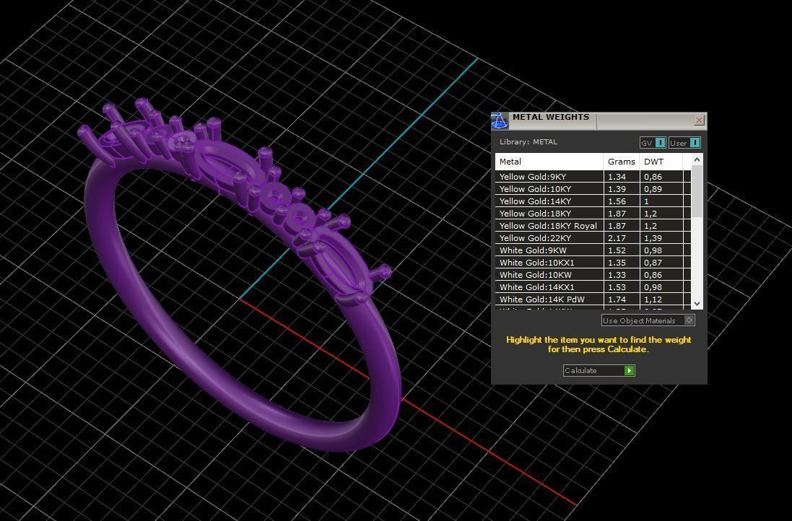
Task: Click the 1.56 grams value
Action: coord(617,201)
